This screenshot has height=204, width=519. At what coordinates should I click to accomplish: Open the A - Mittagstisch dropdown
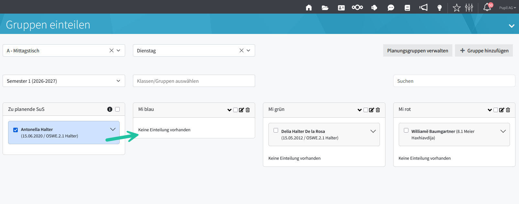pyautogui.click(x=118, y=50)
